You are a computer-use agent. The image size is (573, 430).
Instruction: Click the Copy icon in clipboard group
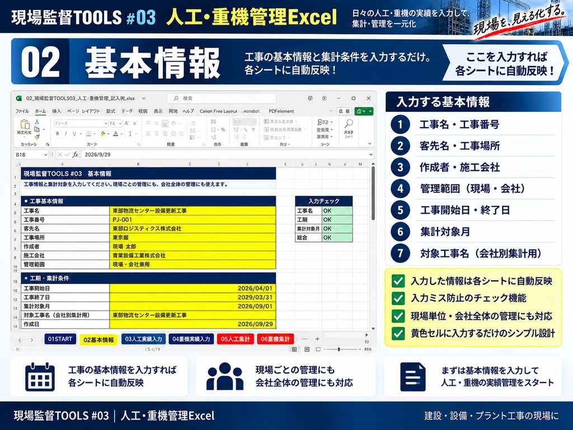[37, 129]
